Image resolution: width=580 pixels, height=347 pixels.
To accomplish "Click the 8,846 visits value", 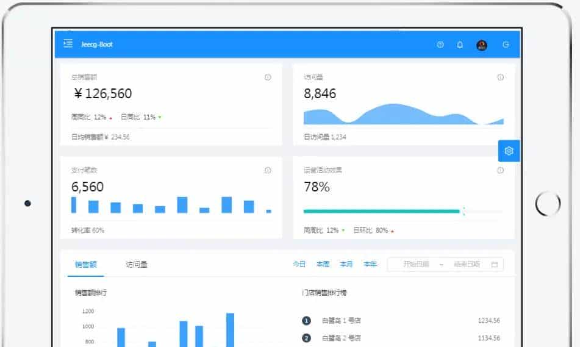I will [x=320, y=93].
